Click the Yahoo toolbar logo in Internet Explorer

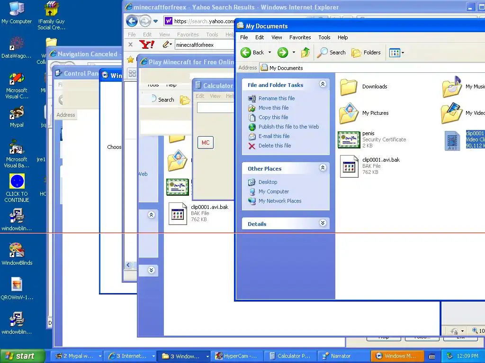[147, 45]
